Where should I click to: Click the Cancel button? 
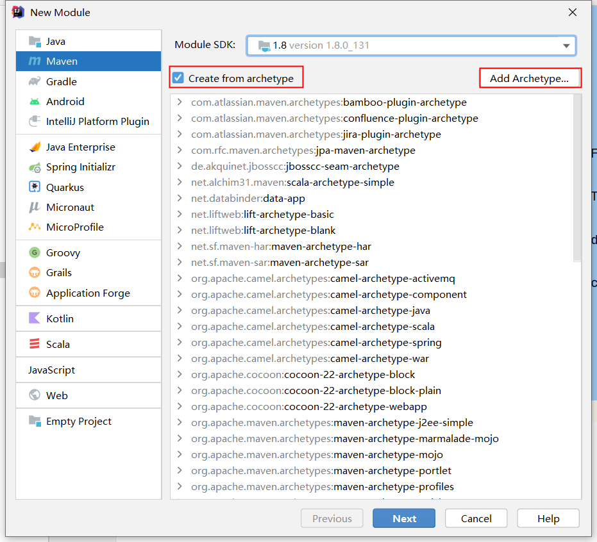(476, 518)
